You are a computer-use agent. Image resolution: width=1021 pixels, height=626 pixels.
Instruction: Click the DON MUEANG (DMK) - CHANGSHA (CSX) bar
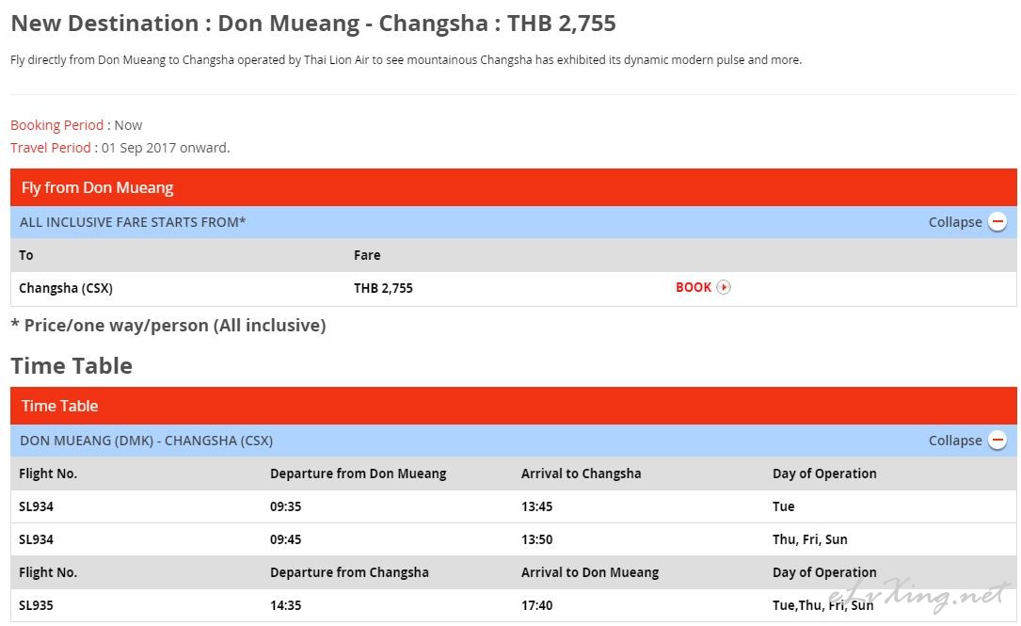(514, 441)
